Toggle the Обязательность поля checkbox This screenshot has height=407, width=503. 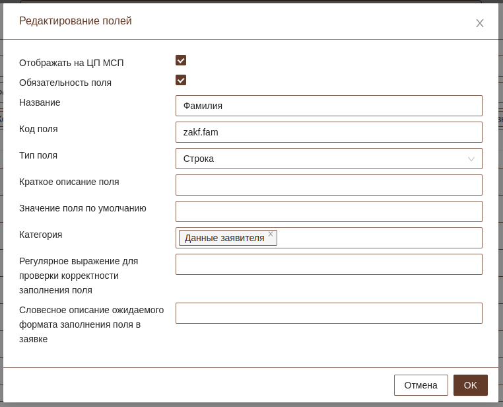pos(181,80)
